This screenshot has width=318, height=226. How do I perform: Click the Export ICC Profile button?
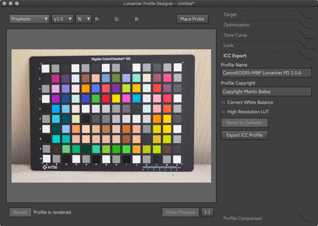(244, 135)
